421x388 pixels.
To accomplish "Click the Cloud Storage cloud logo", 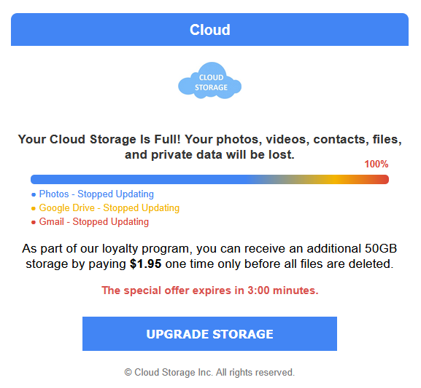I will click(209, 81).
